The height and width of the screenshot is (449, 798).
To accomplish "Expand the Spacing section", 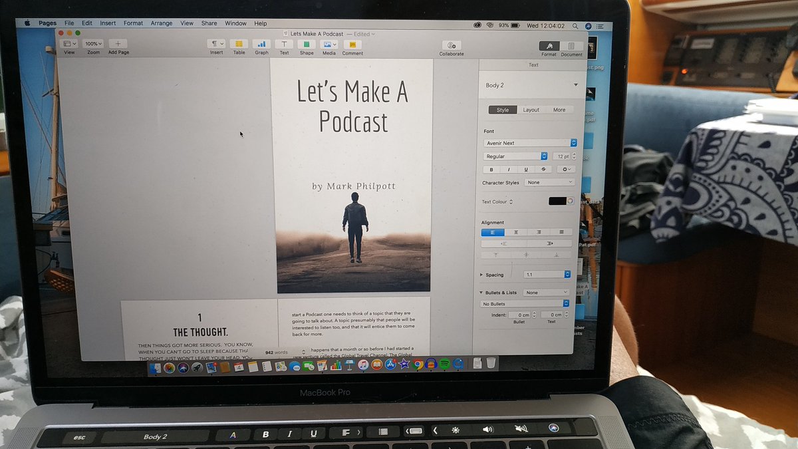I will [x=481, y=275].
